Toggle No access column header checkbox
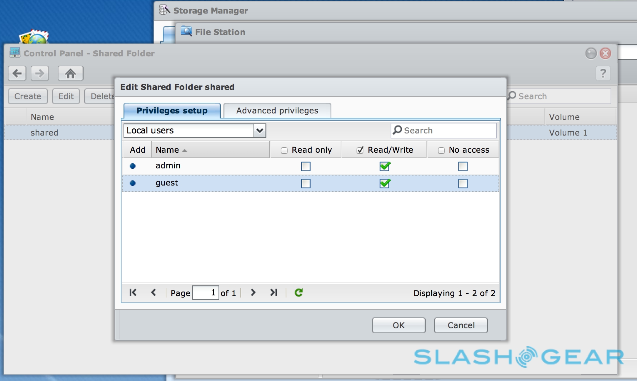637x381 pixels. (441, 151)
